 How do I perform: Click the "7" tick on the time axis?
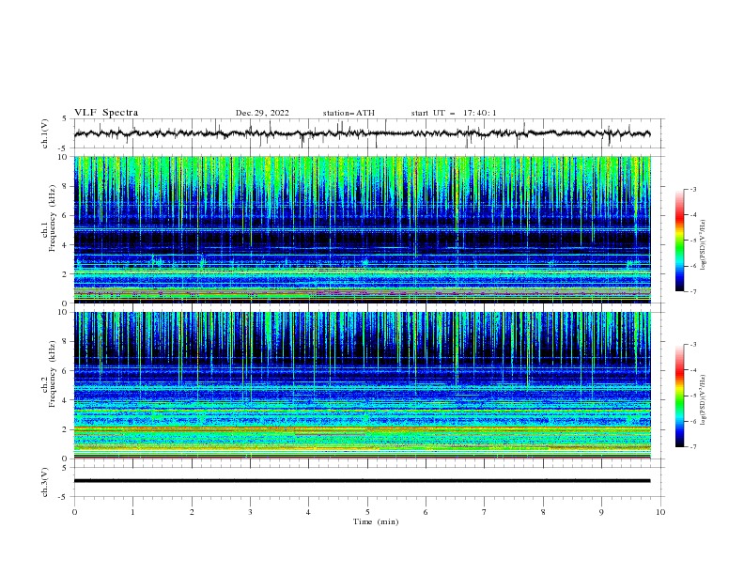click(485, 512)
